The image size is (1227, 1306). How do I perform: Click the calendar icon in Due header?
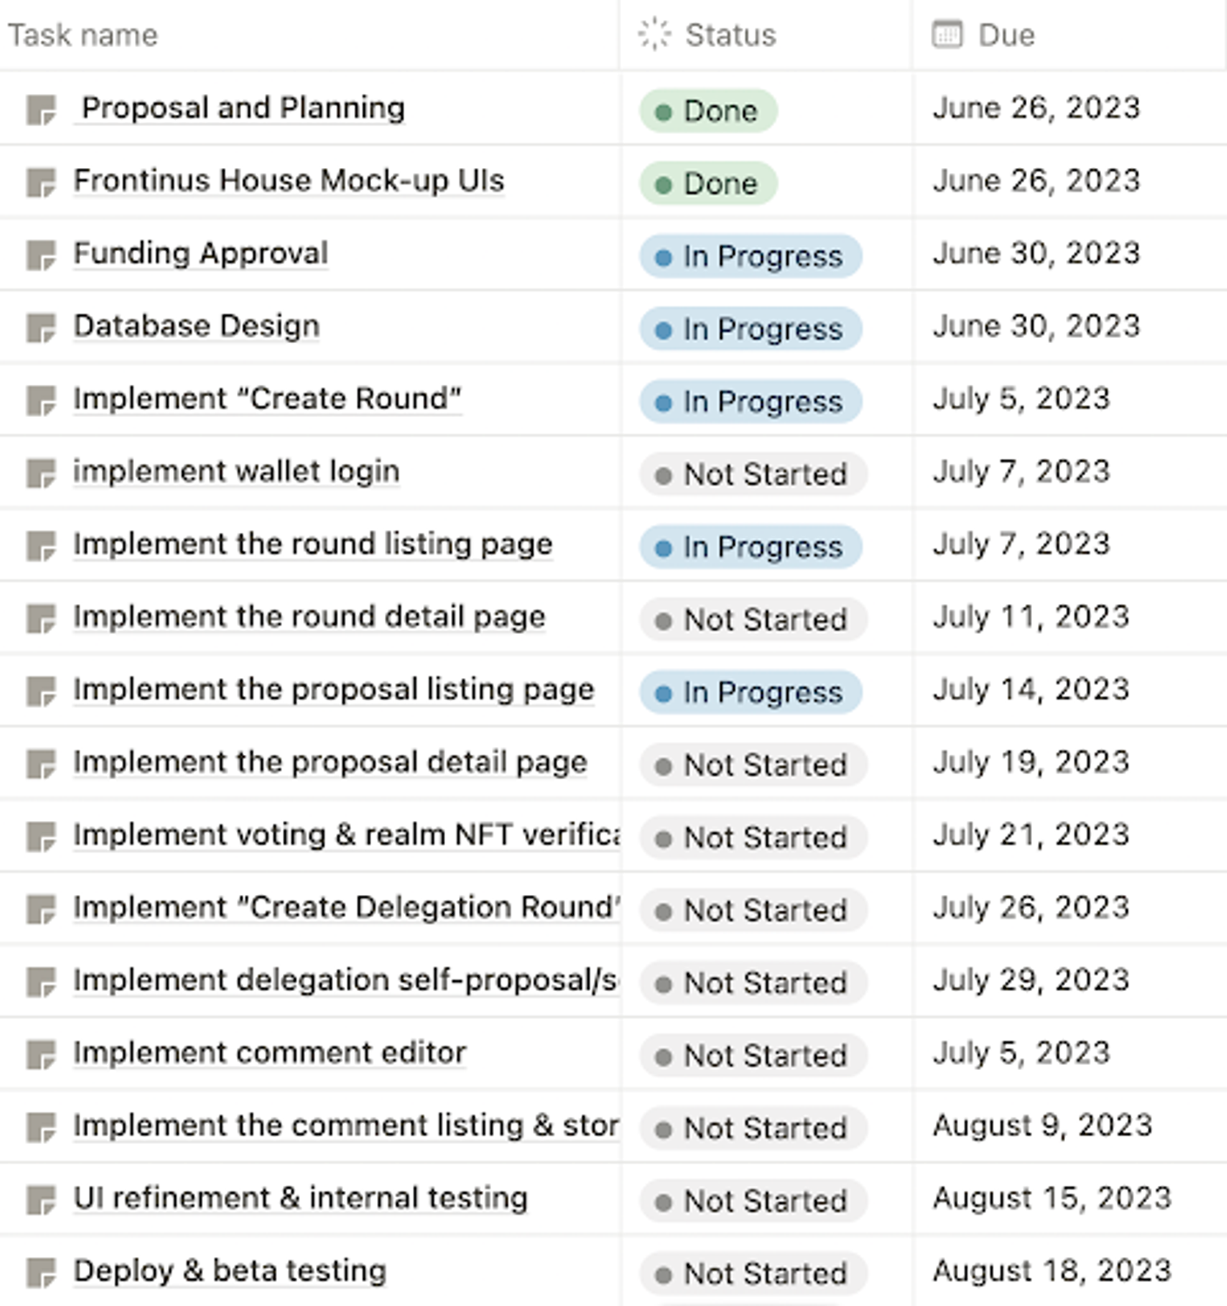click(x=947, y=35)
